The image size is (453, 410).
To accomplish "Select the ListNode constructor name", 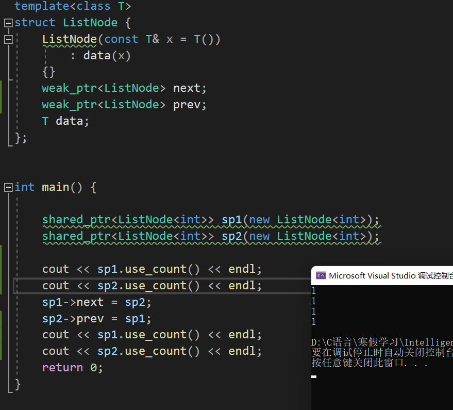I will (x=69, y=39).
